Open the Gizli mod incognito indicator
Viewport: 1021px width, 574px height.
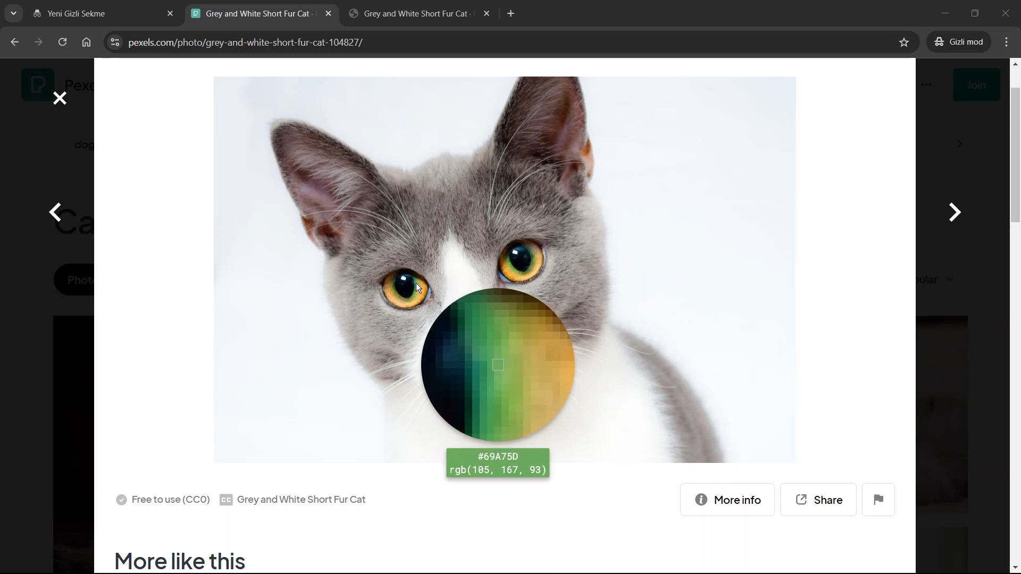pyautogui.click(x=959, y=43)
